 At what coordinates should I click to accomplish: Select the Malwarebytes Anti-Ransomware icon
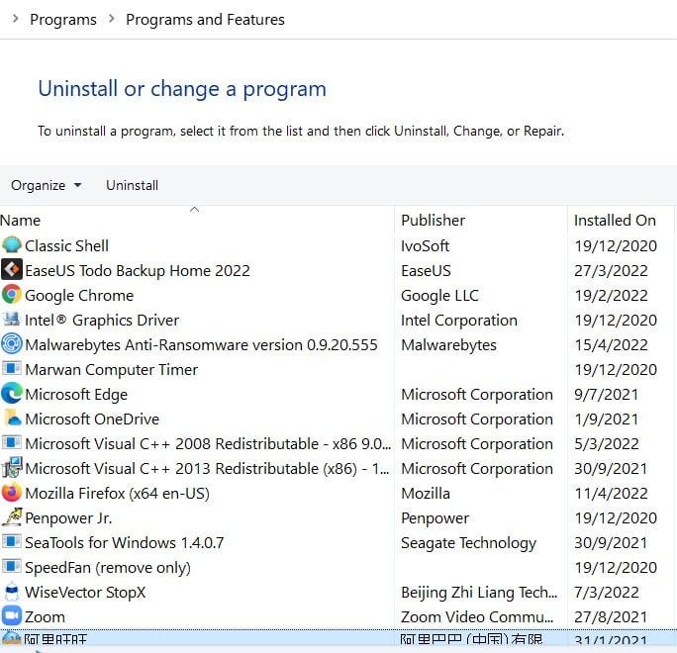click(x=12, y=344)
